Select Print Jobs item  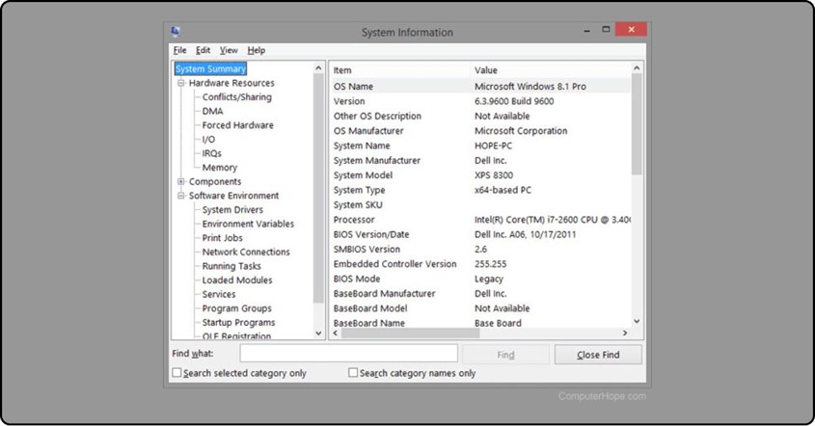(x=222, y=238)
